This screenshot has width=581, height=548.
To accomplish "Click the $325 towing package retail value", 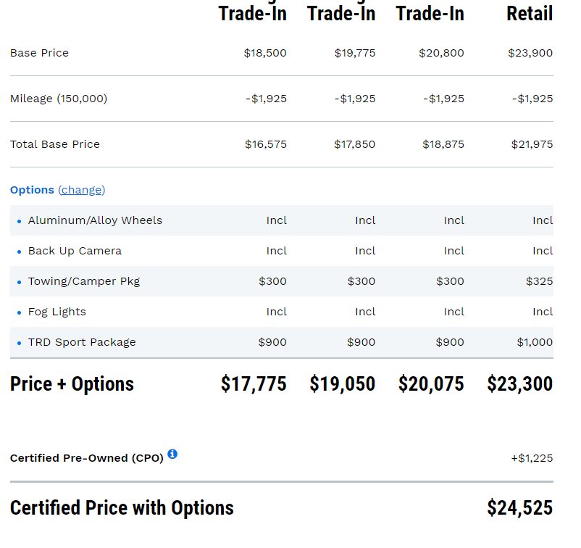I will click(x=539, y=281).
